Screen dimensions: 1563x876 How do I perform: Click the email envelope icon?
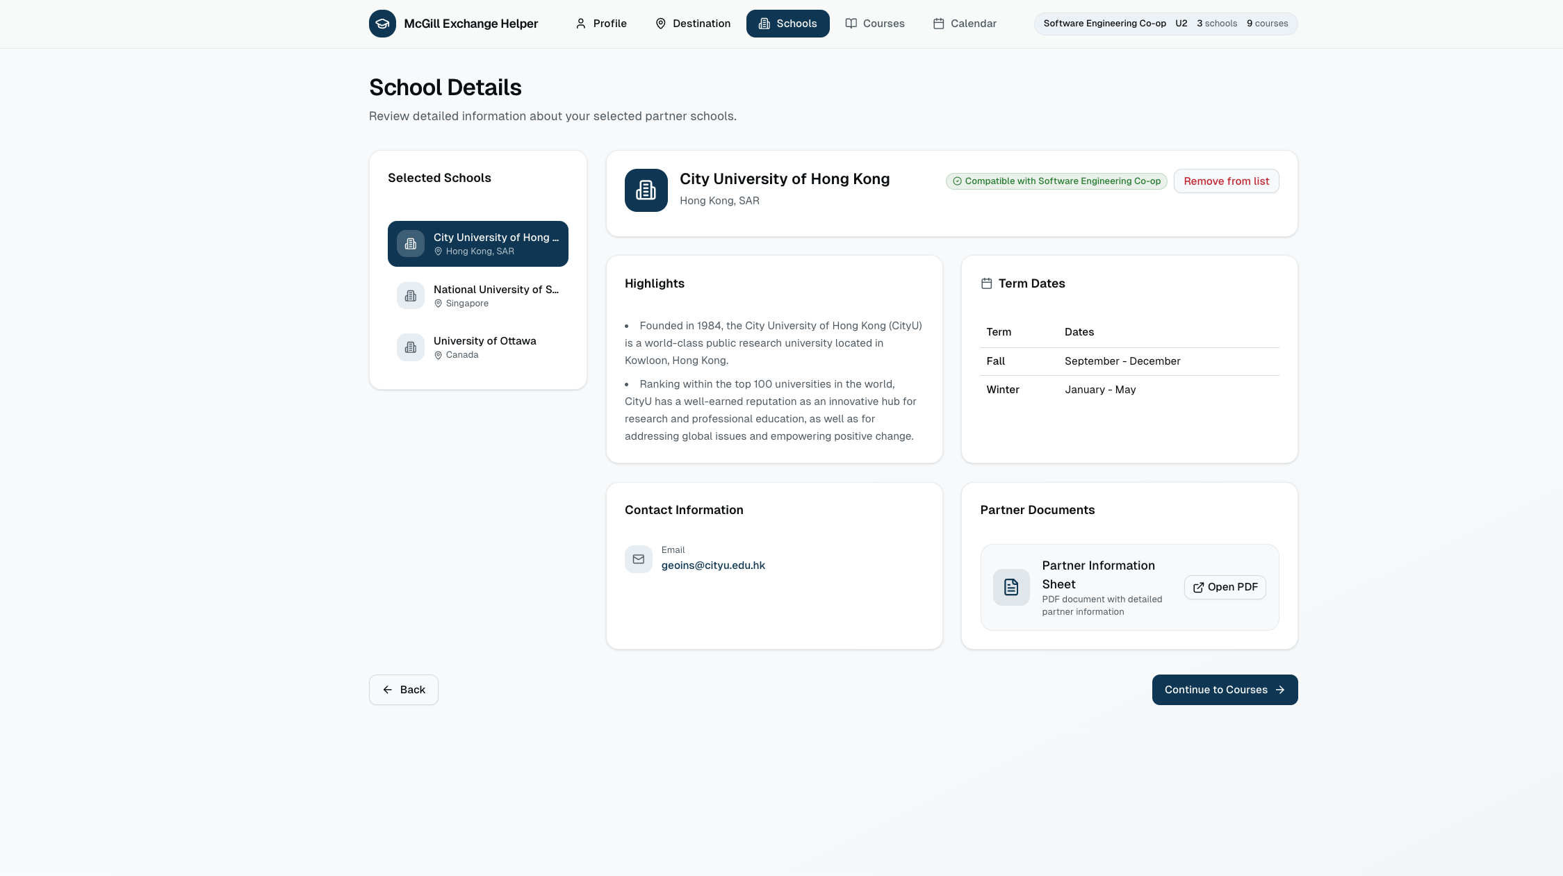(638, 559)
